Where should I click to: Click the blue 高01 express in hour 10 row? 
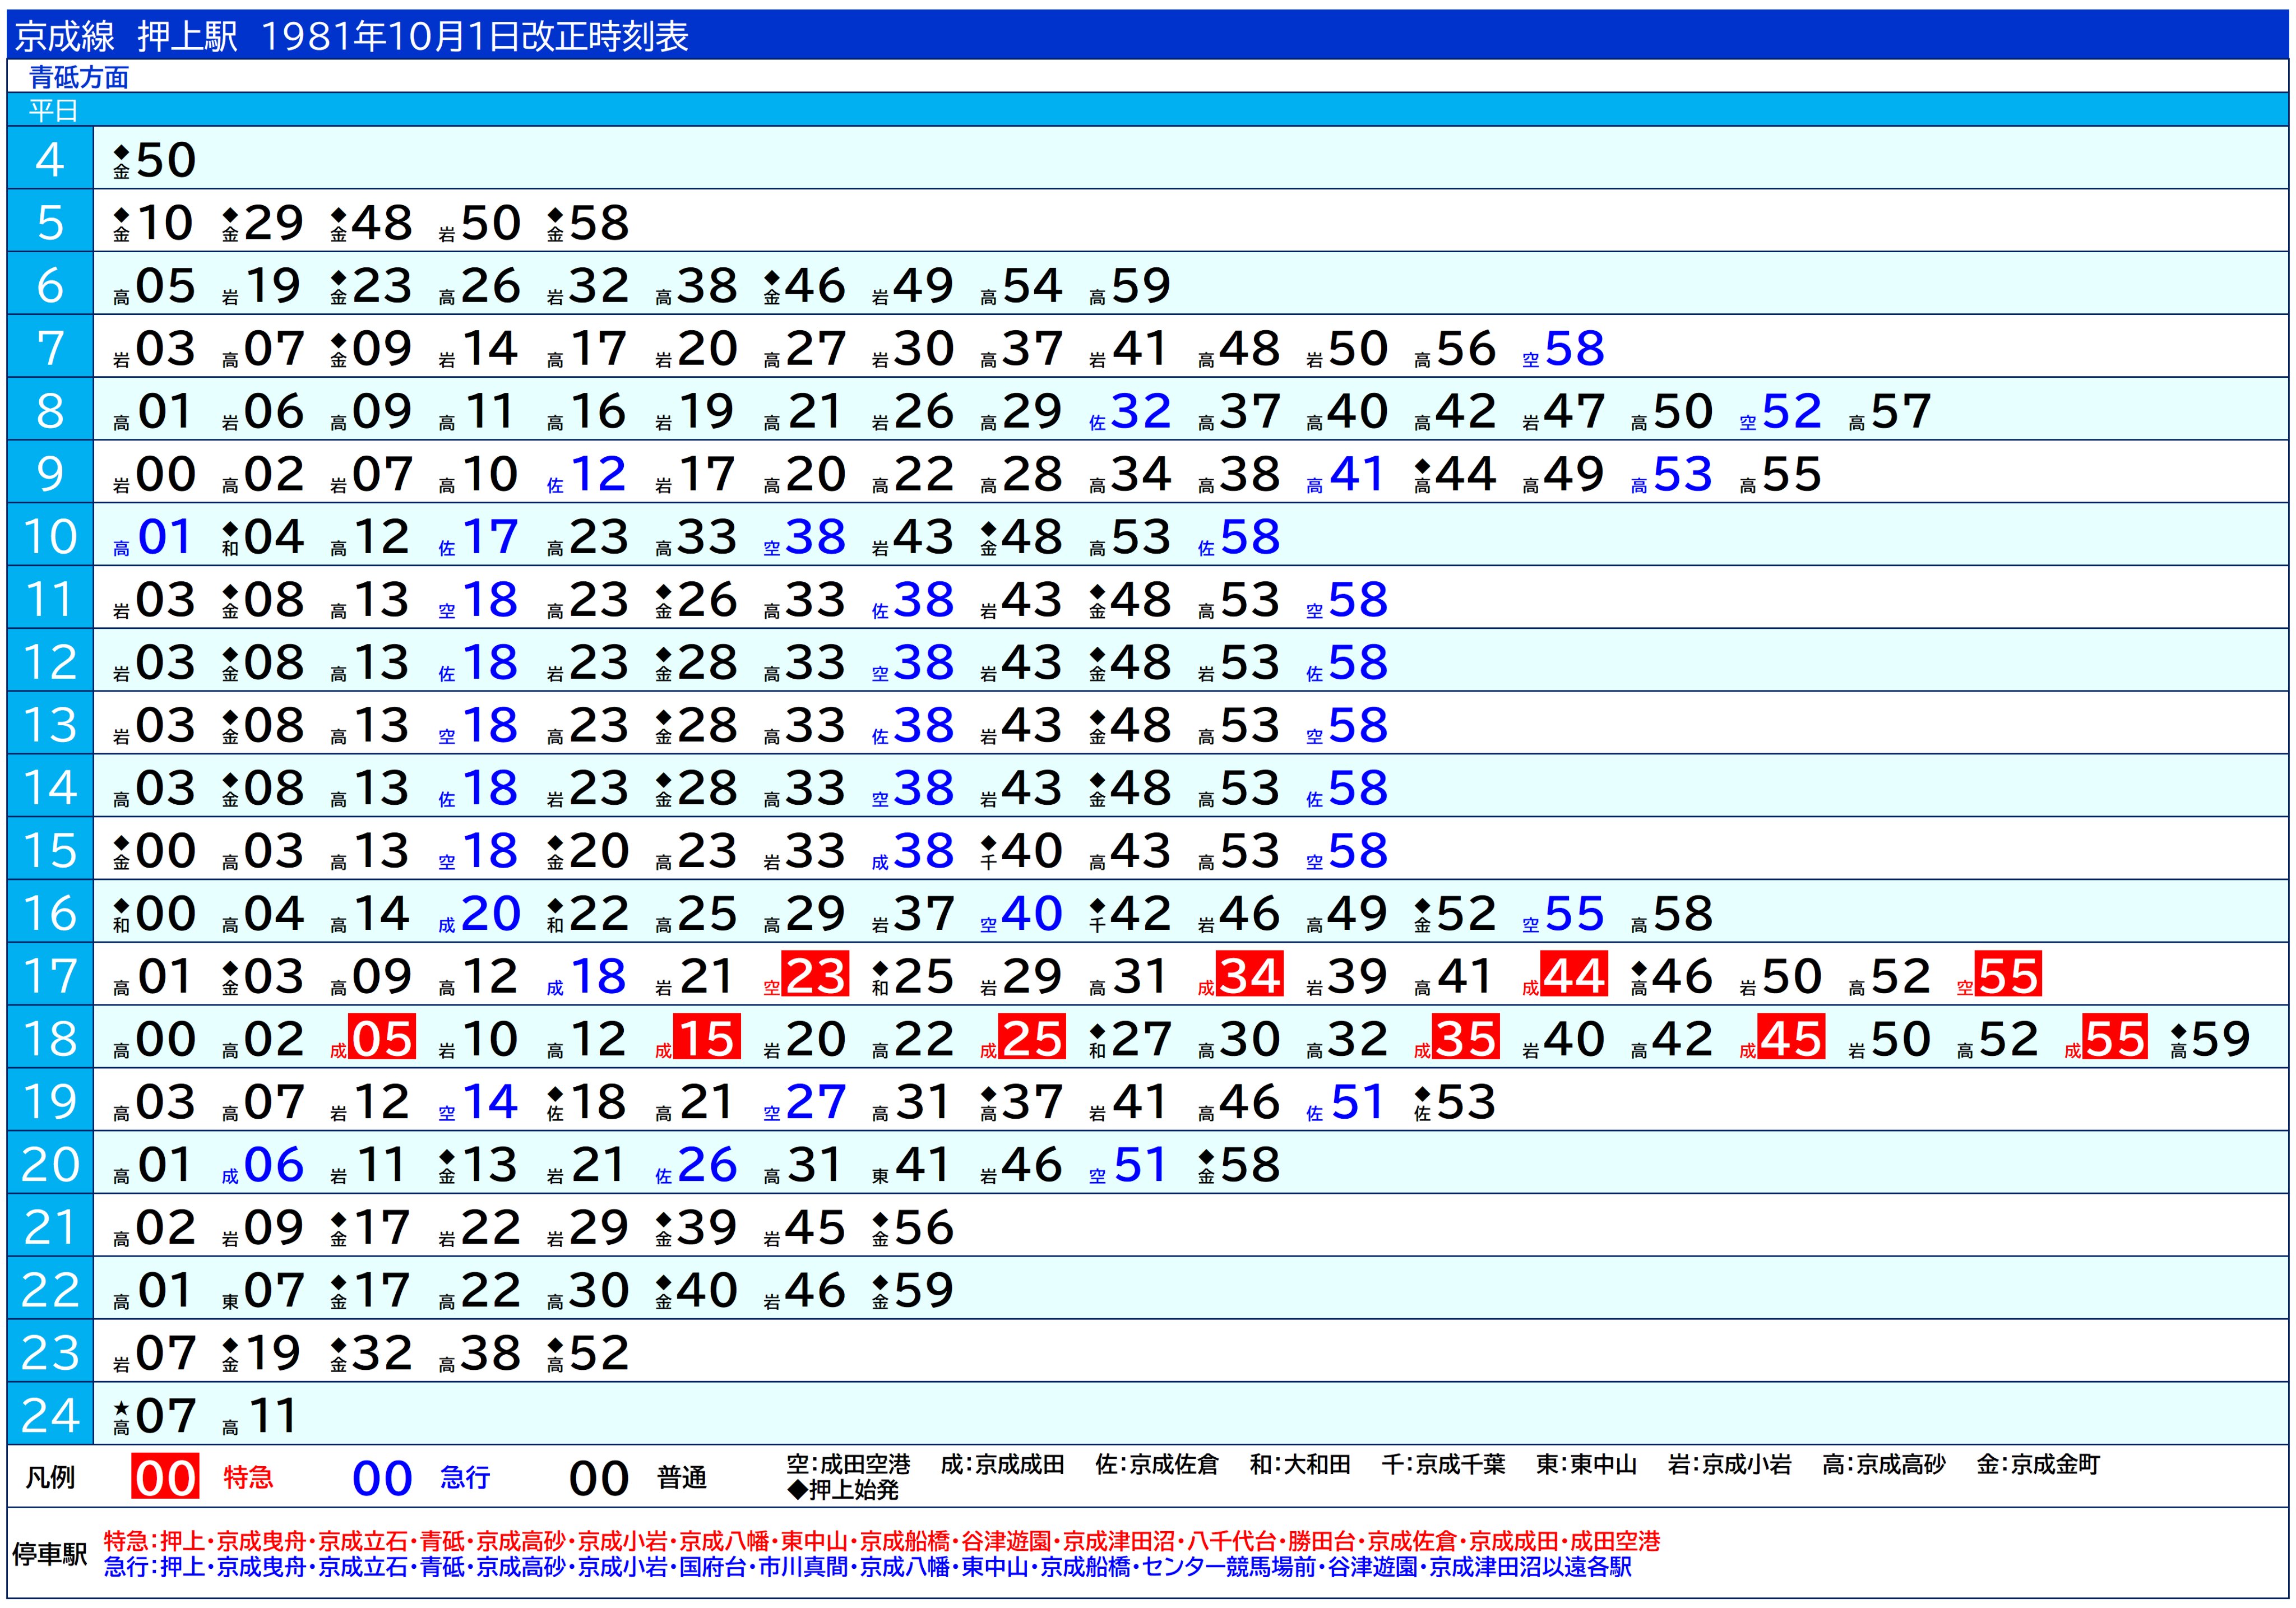point(152,537)
